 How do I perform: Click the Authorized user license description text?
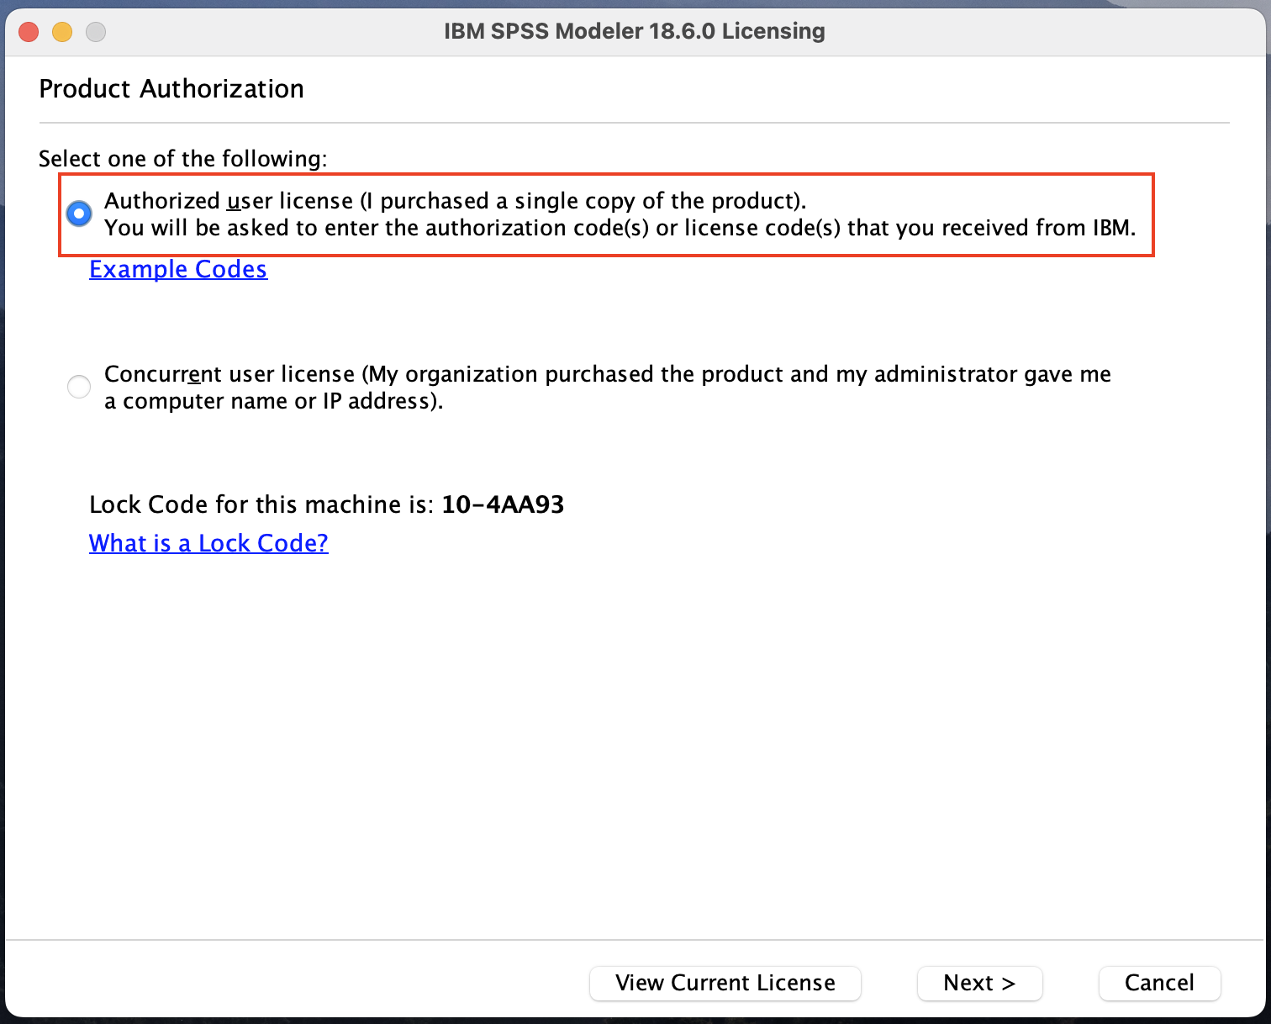coord(620,214)
